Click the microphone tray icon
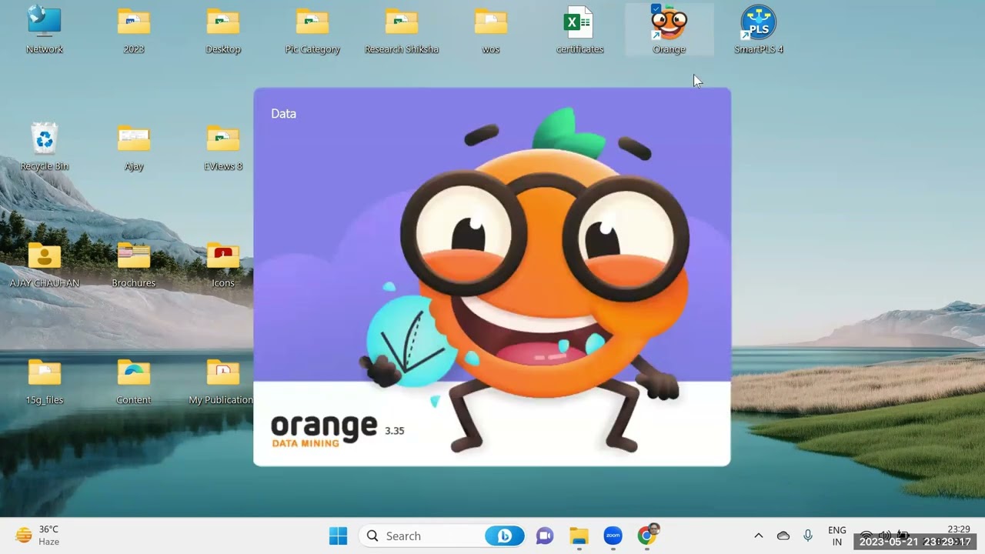The height and width of the screenshot is (554, 985). click(808, 536)
